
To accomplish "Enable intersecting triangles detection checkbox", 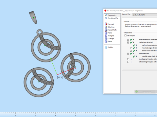I will pyautogui.click(x=128, y=62).
